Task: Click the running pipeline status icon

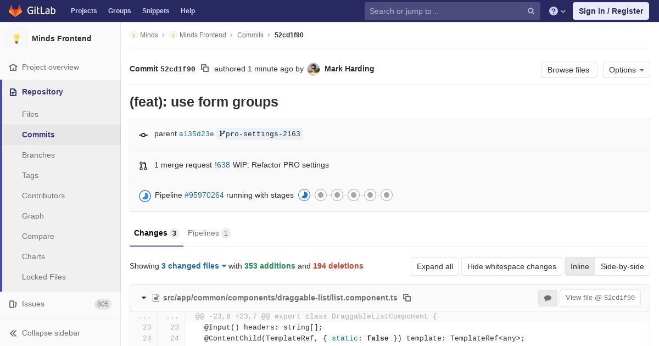Action: 145,196
